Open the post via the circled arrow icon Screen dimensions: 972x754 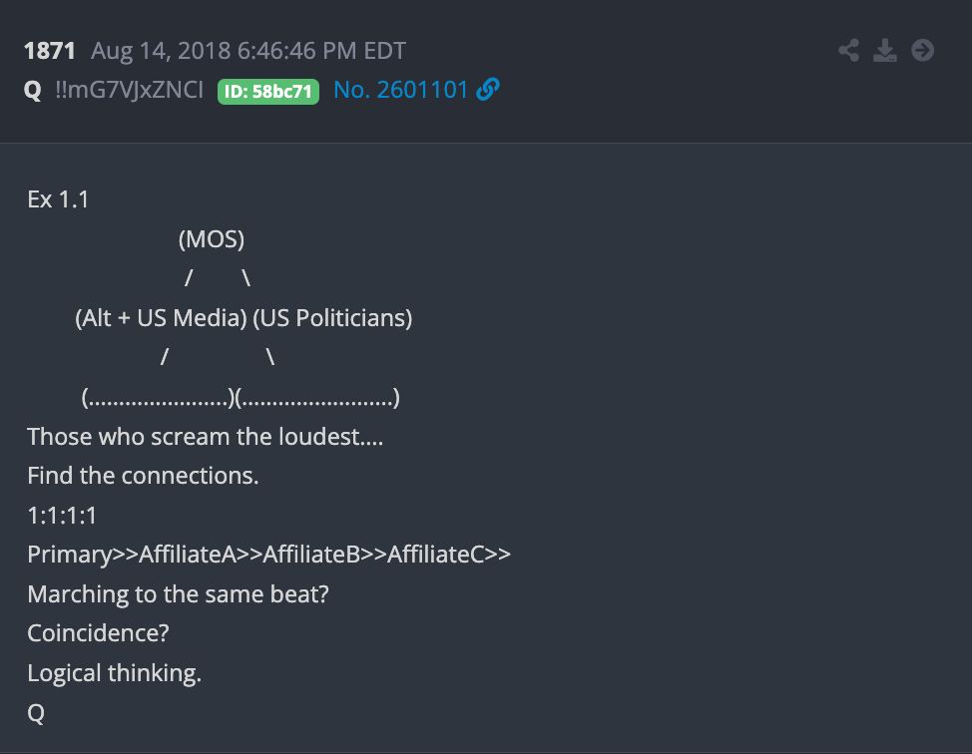coord(922,50)
